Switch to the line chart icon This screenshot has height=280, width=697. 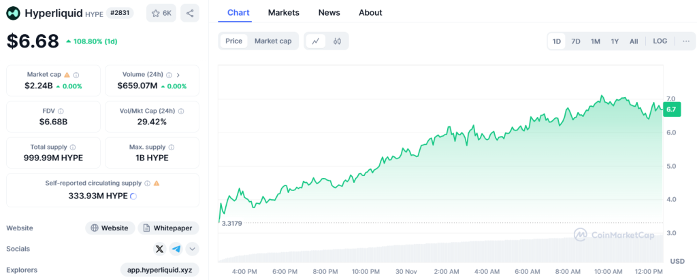(315, 41)
